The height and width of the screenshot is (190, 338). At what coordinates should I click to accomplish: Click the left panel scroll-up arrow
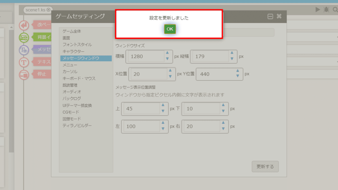tap(11, 27)
